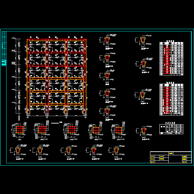Click the bottom-left beam section detail
This screenshot has width=194, height=194.
pyautogui.click(x=18, y=150)
